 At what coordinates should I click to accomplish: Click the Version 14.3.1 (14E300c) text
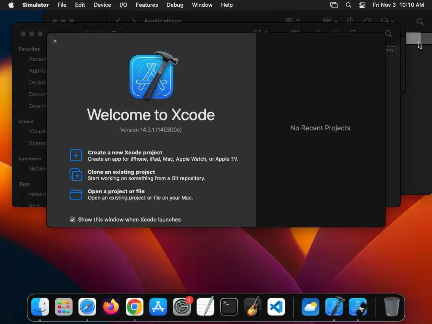[x=151, y=130]
